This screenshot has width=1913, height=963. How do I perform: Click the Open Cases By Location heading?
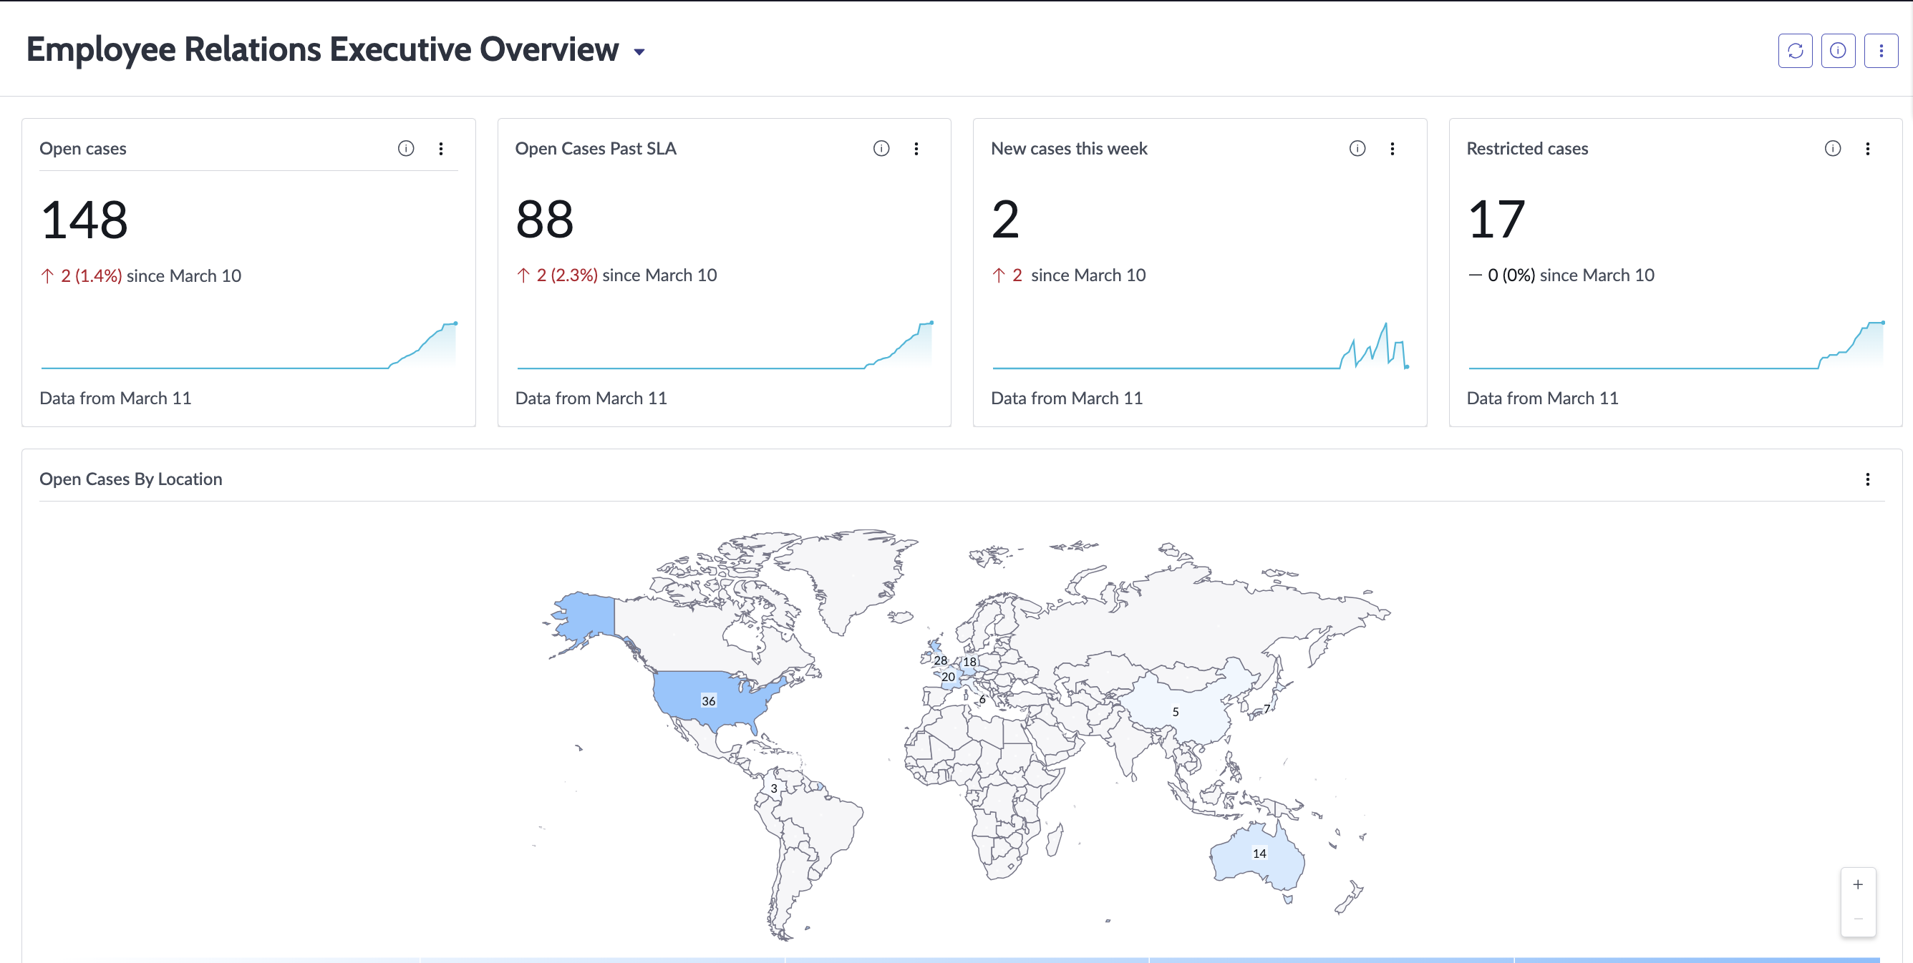click(131, 479)
